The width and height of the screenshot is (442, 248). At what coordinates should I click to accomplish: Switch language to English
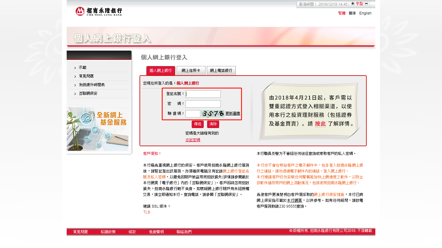click(365, 13)
